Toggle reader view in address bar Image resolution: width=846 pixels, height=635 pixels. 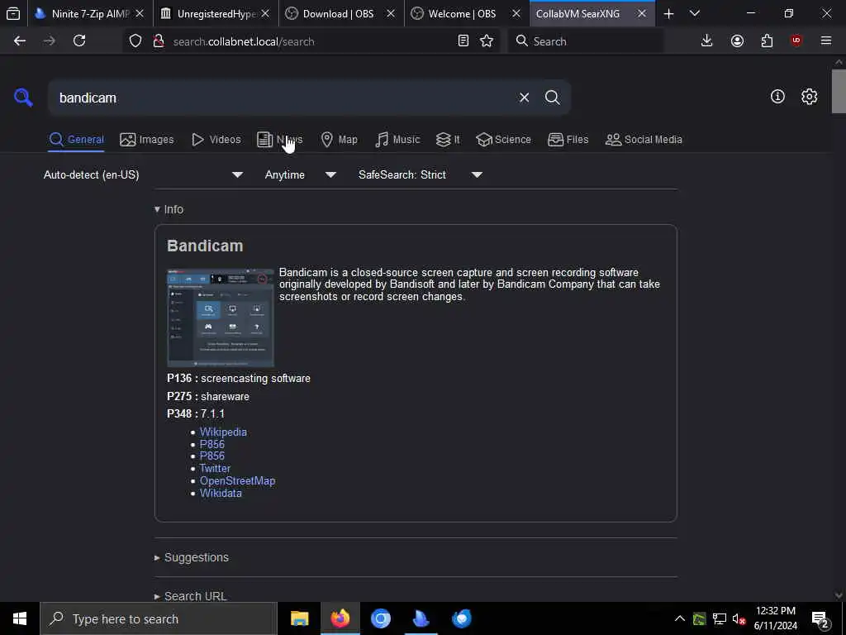coord(463,41)
